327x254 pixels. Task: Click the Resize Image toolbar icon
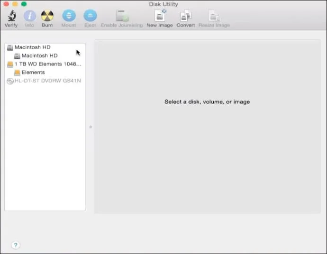pos(214,16)
